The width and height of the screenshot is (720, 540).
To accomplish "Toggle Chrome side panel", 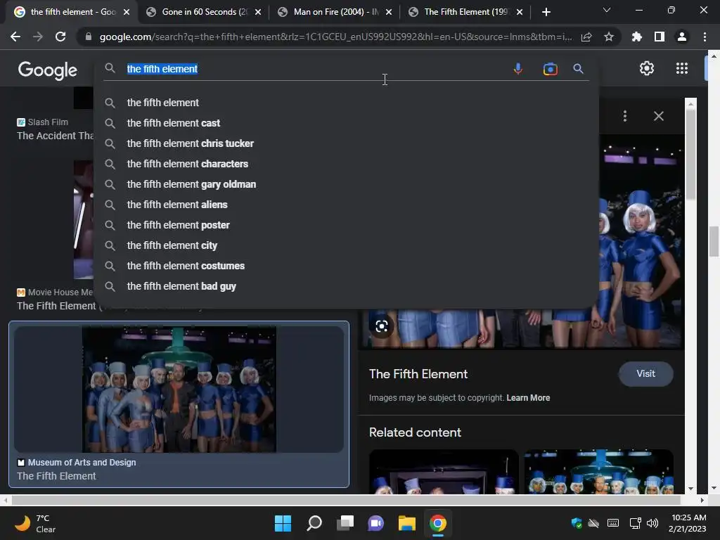I will [x=660, y=37].
